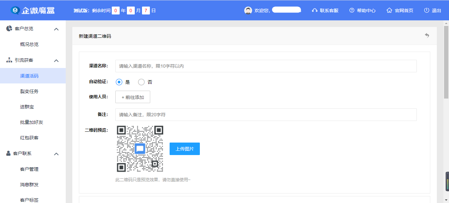Viewport: 449px width, 203px height.
Task: Click the 帮助中心 link text
Action: [x=366, y=11]
